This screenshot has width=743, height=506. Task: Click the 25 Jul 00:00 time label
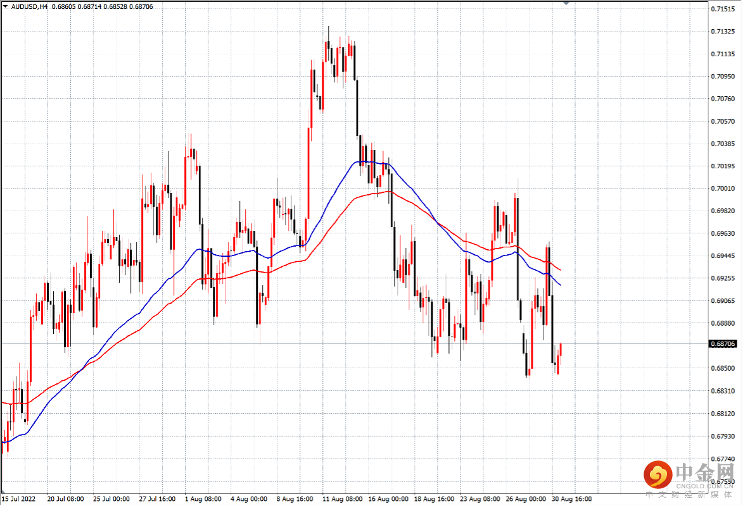coord(111,500)
